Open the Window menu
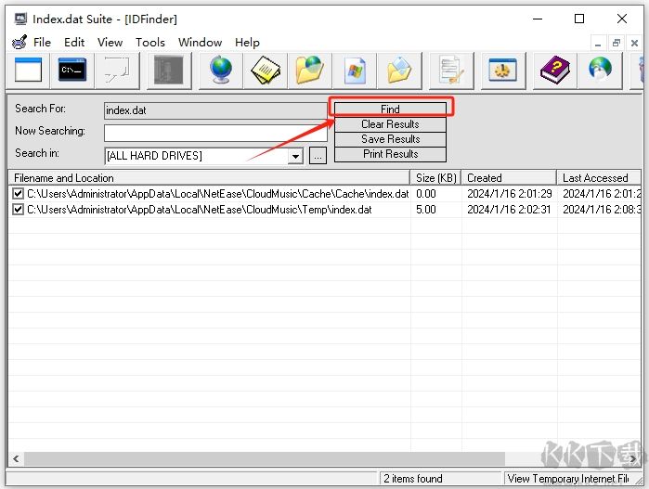The image size is (649, 489). pos(200,42)
